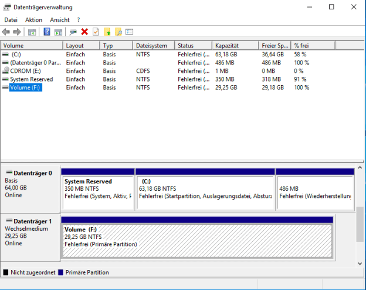Click the back arrow toolbar icon

click(x=6, y=32)
